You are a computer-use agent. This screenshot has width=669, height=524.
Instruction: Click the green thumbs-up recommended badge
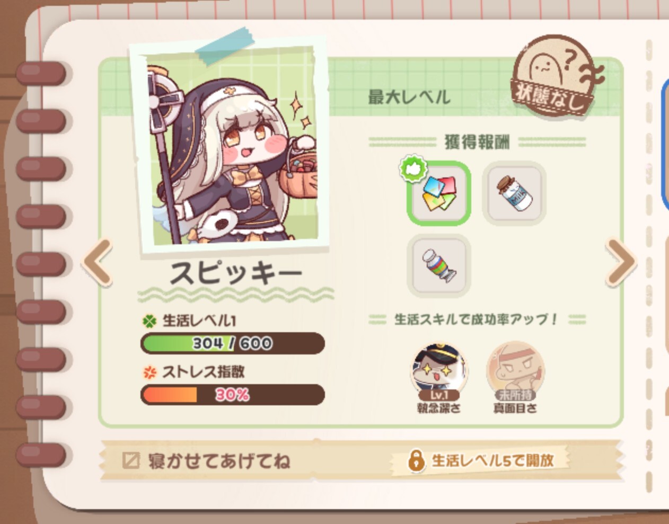click(413, 168)
